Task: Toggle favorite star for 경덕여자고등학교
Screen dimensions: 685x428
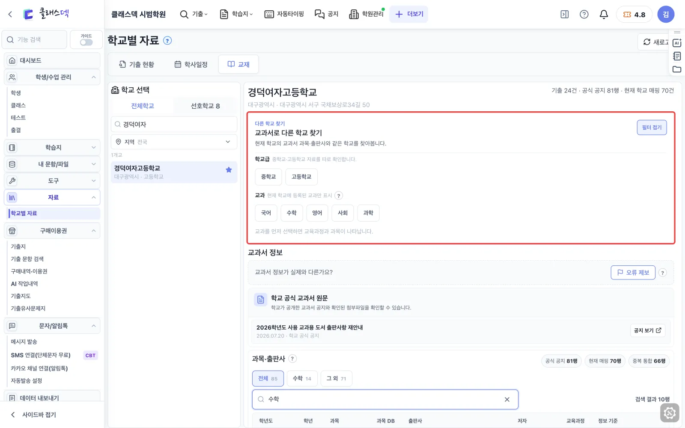Action: 229,170
